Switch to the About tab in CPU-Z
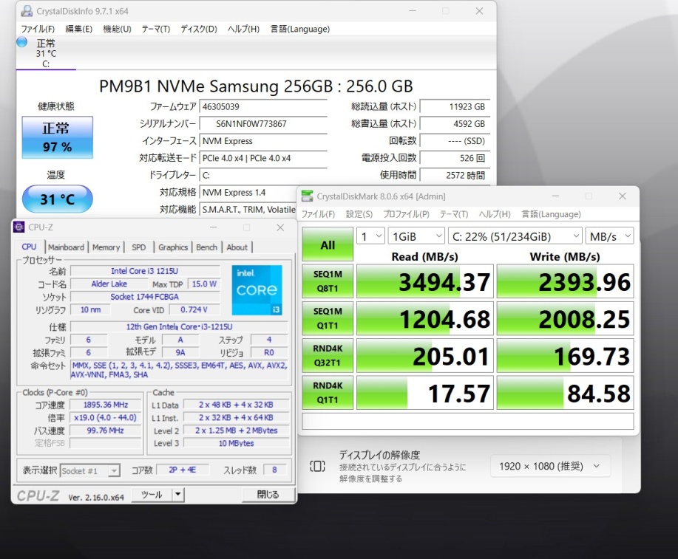 pyautogui.click(x=237, y=247)
